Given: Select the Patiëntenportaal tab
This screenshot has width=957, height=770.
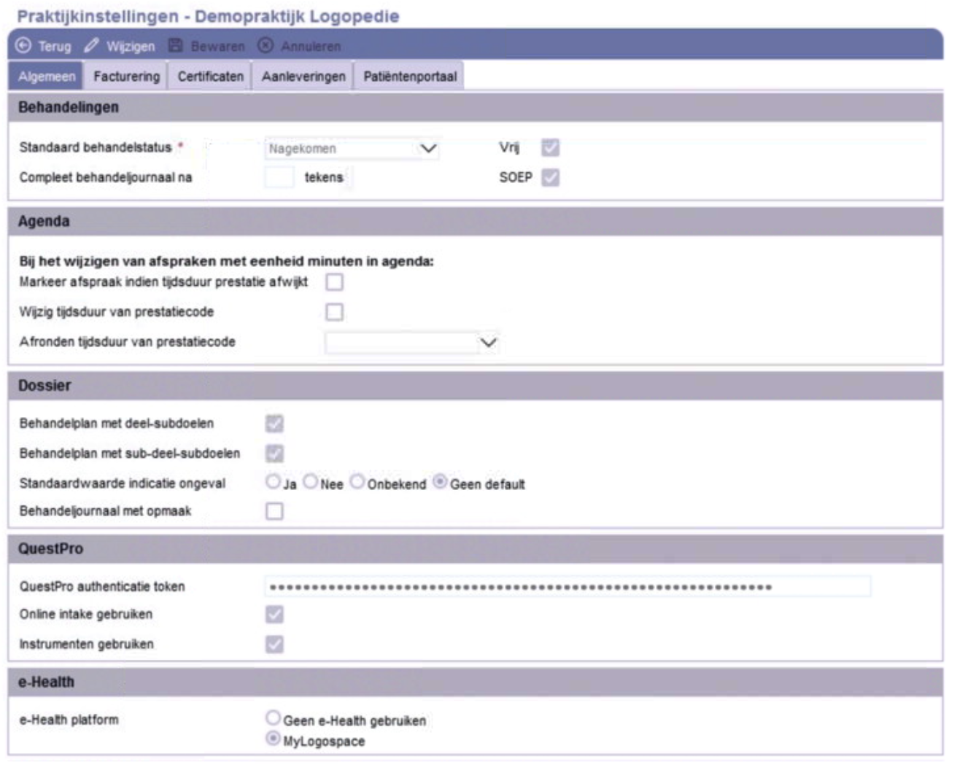Looking at the screenshot, I should (x=410, y=77).
